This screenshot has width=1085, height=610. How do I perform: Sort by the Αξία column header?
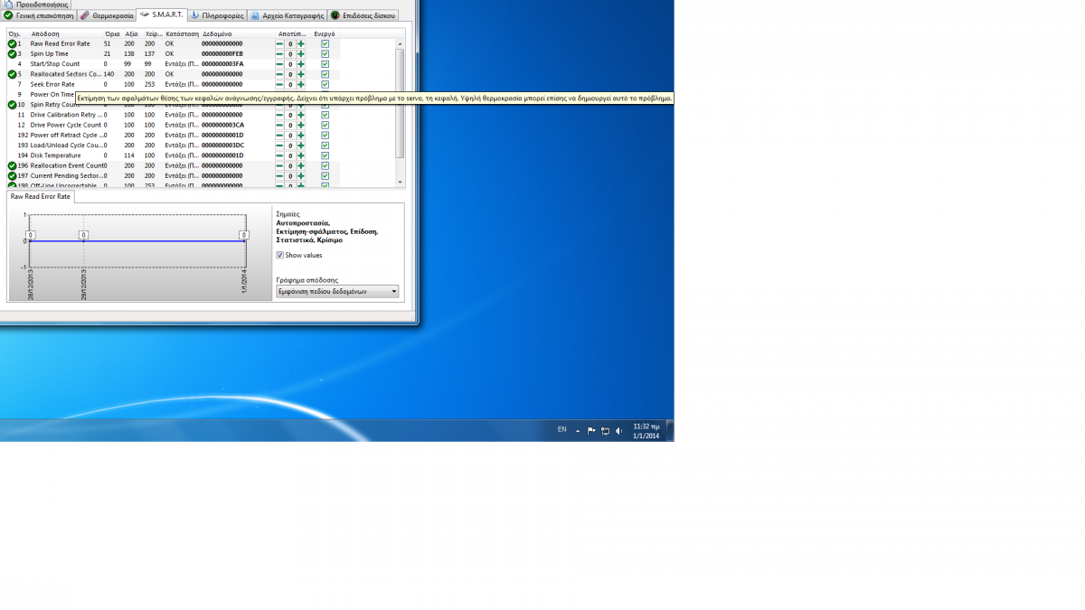[134, 33]
